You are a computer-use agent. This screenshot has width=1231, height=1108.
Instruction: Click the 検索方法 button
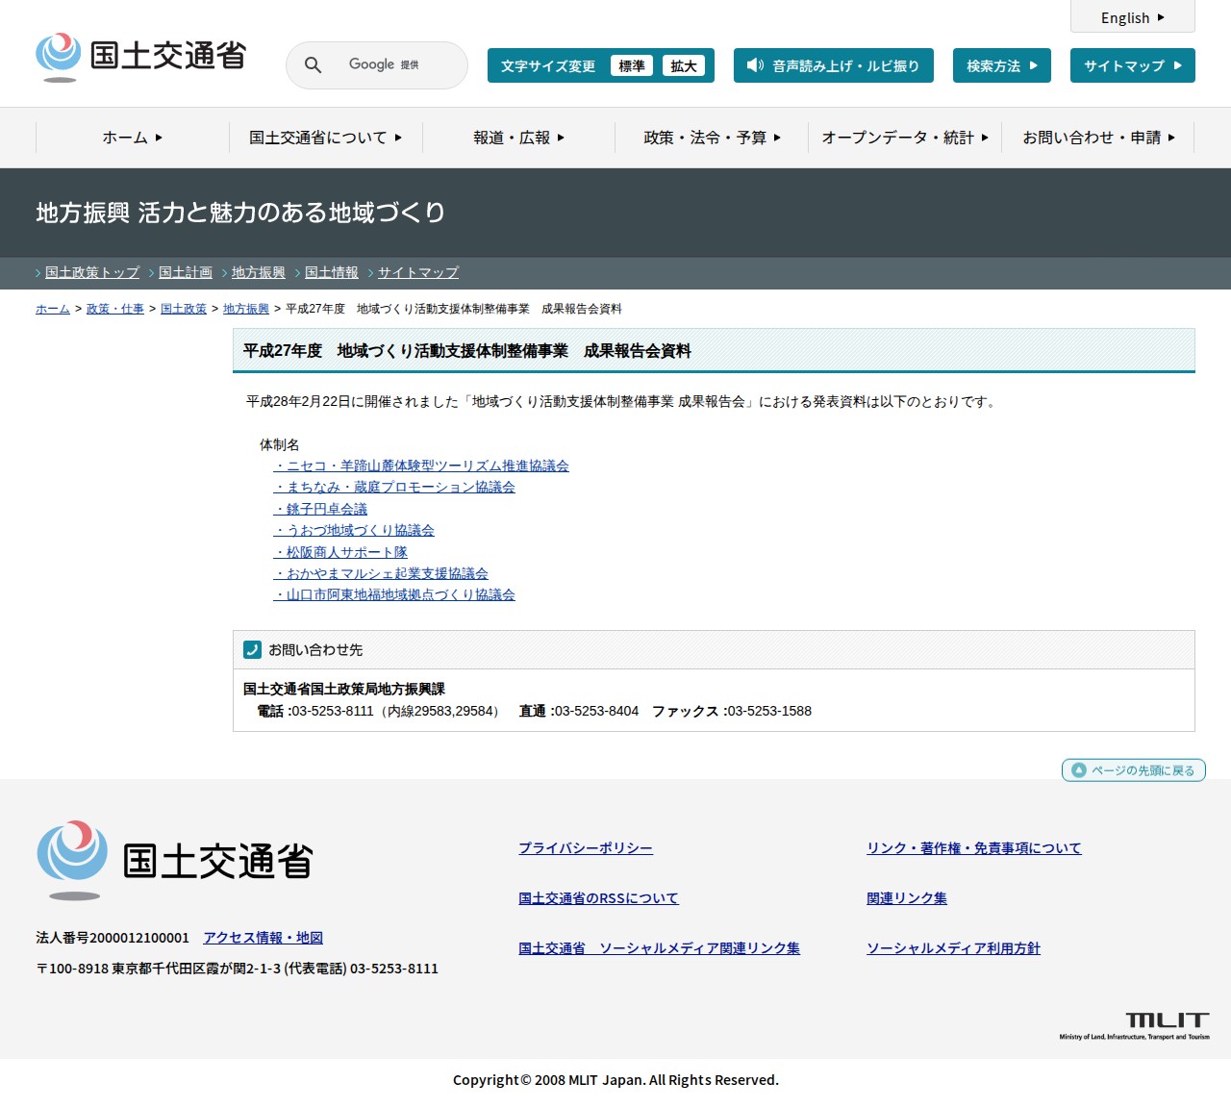1001,65
